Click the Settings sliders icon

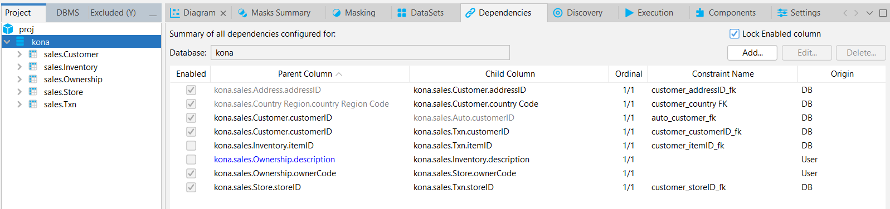click(x=782, y=13)
